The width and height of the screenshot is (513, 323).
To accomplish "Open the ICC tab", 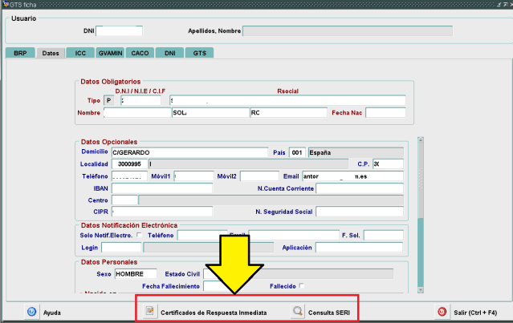I will 80,53.
